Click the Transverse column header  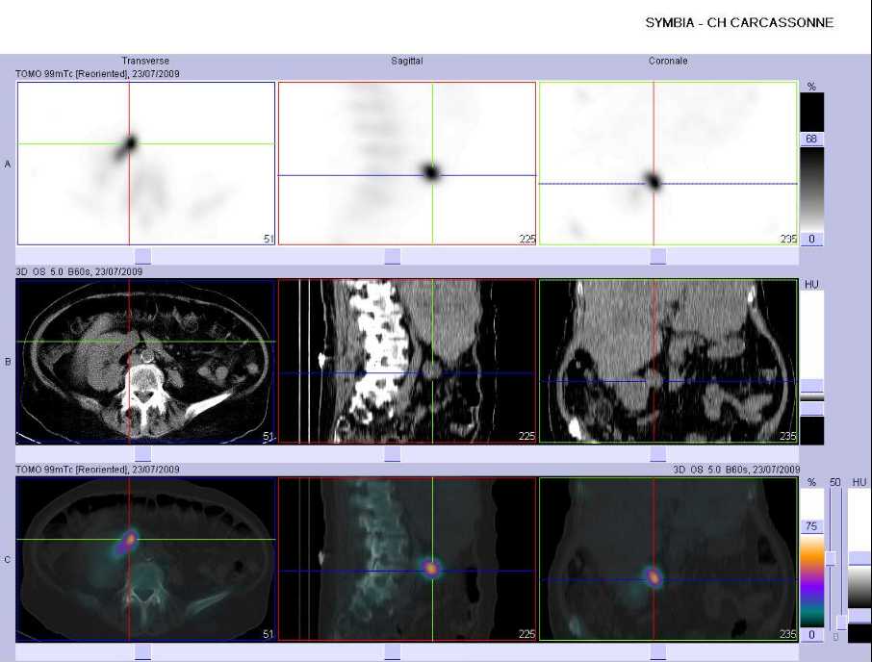[145, 61]
